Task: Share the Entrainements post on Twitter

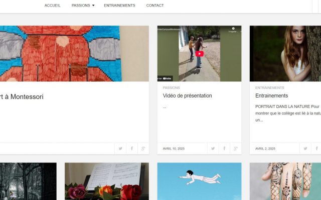Action: (x=305, y=148)
